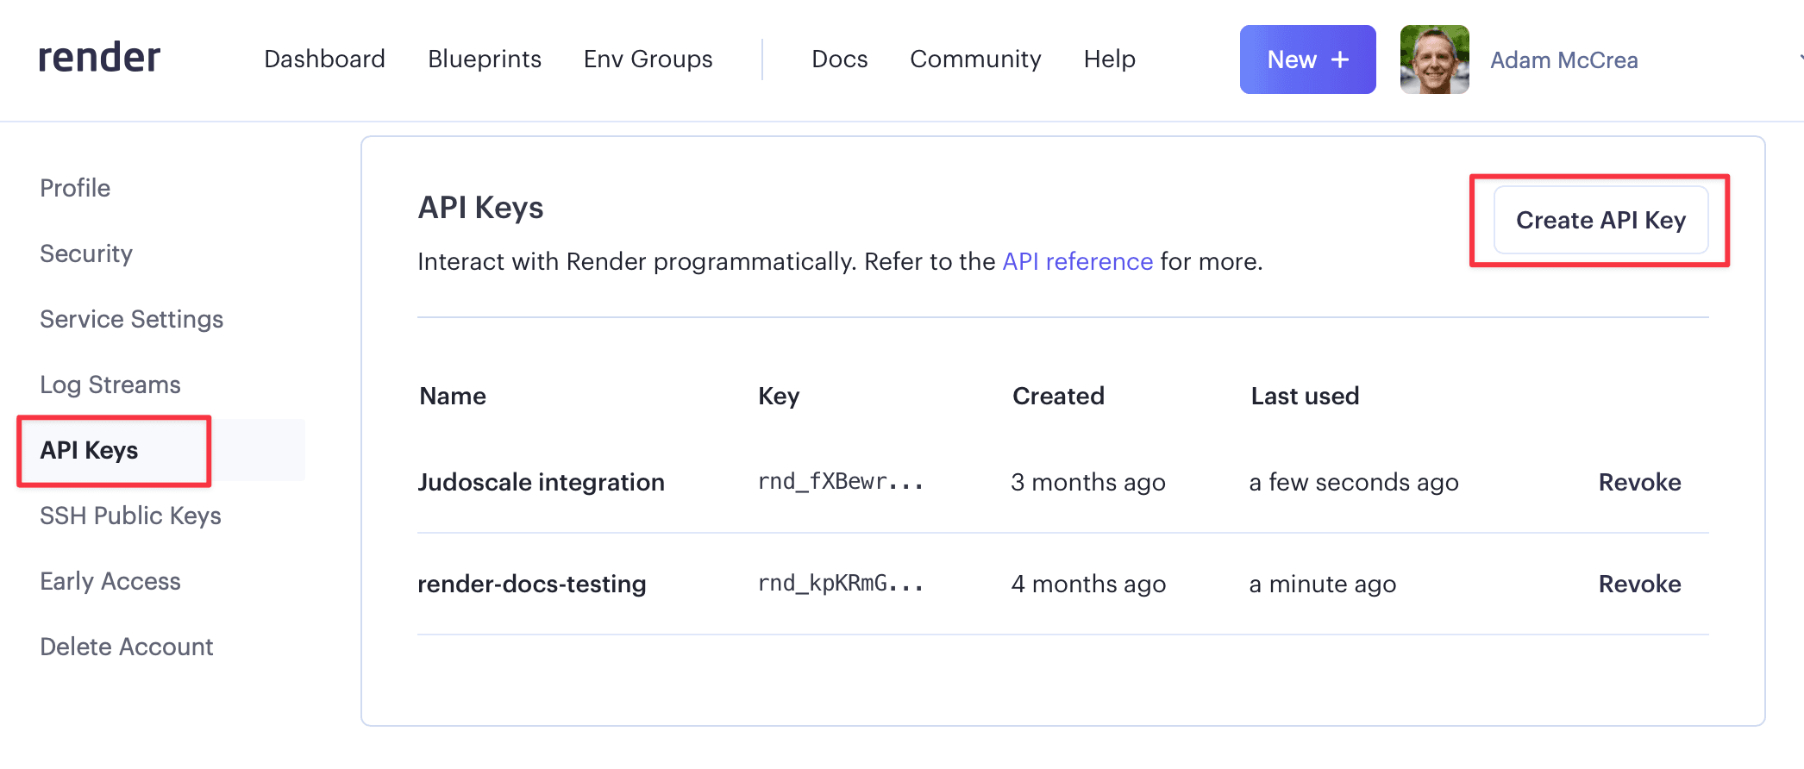Revoke the Judoscale integration key
The width and height of the screenshot is (1804, 769).
tap(1639, 482)
